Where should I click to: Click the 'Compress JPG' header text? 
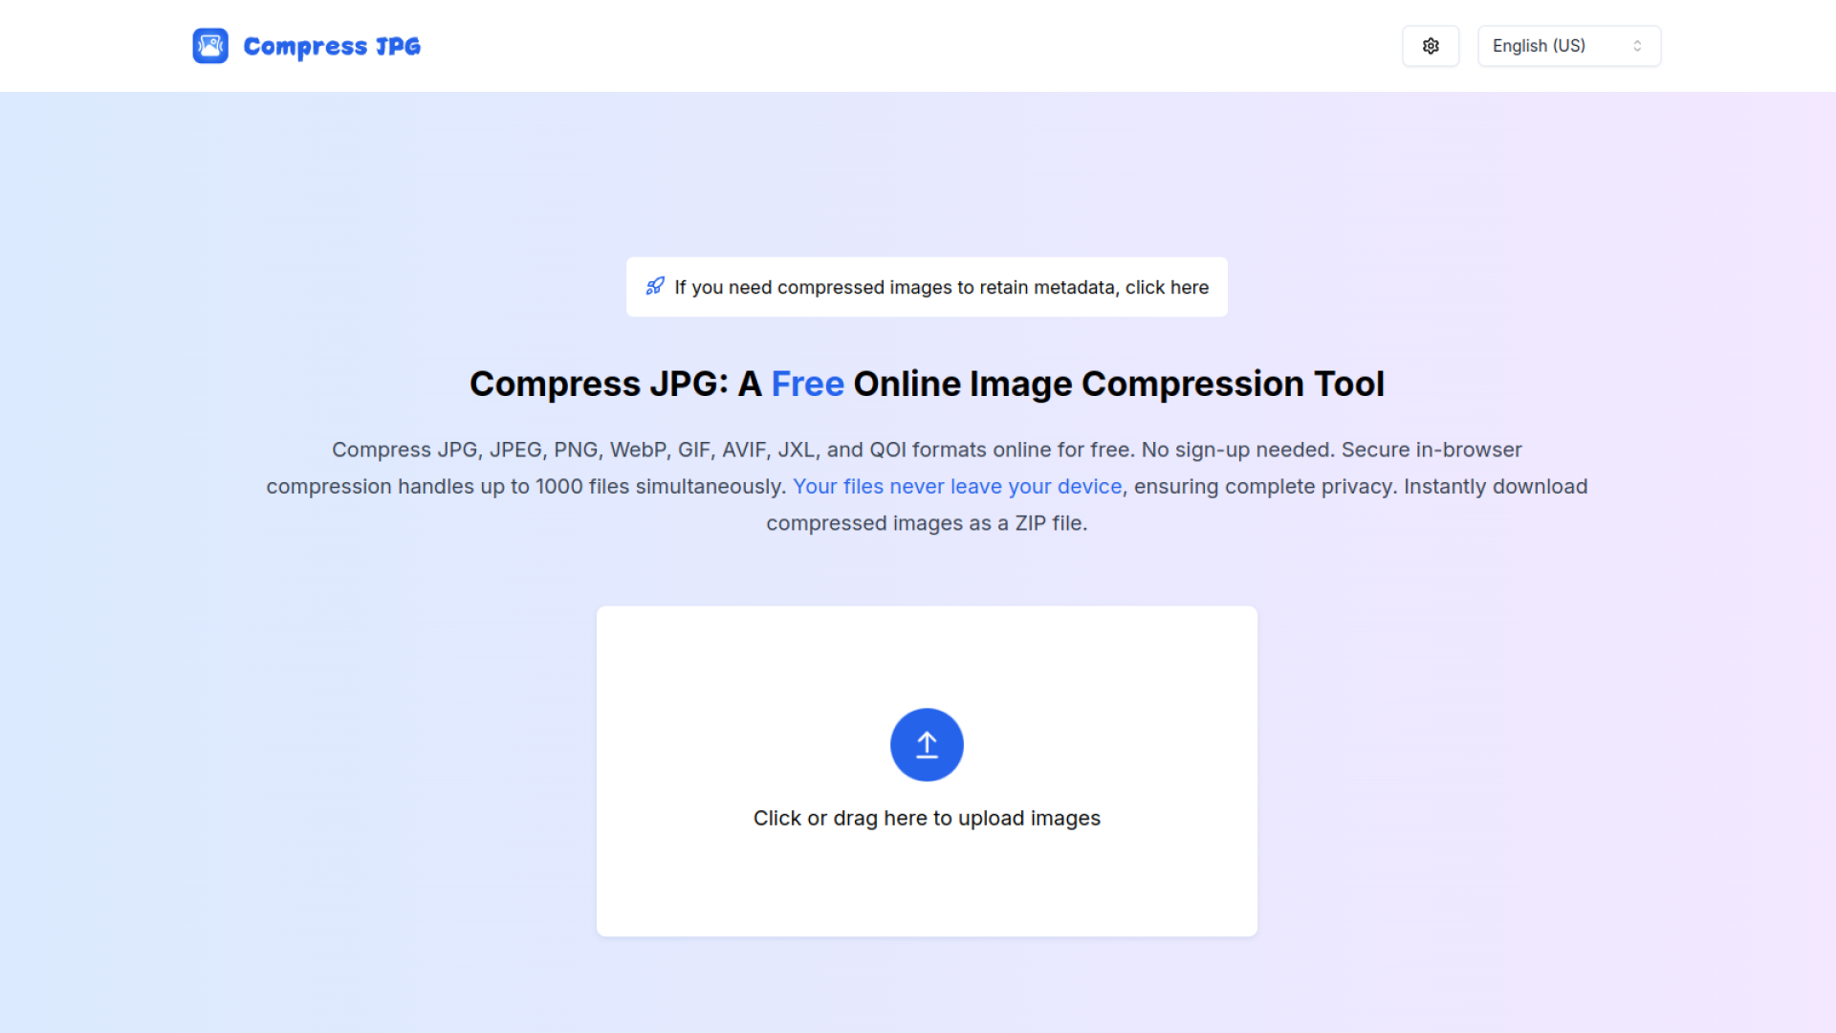[x=332, y=45]
